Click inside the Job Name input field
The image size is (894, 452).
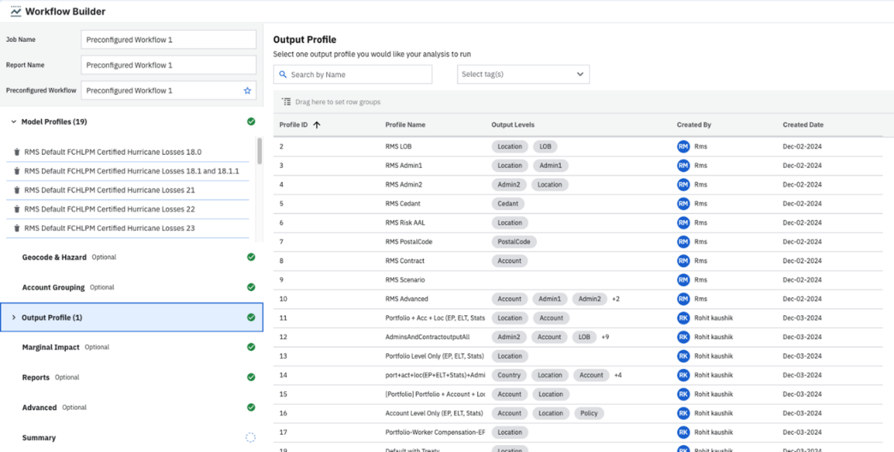[168, 39]
